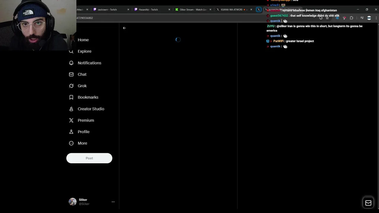This screenshot has width=379, height=213.
Task: Click the Premium X logo icon
Action: click(71, 120)
